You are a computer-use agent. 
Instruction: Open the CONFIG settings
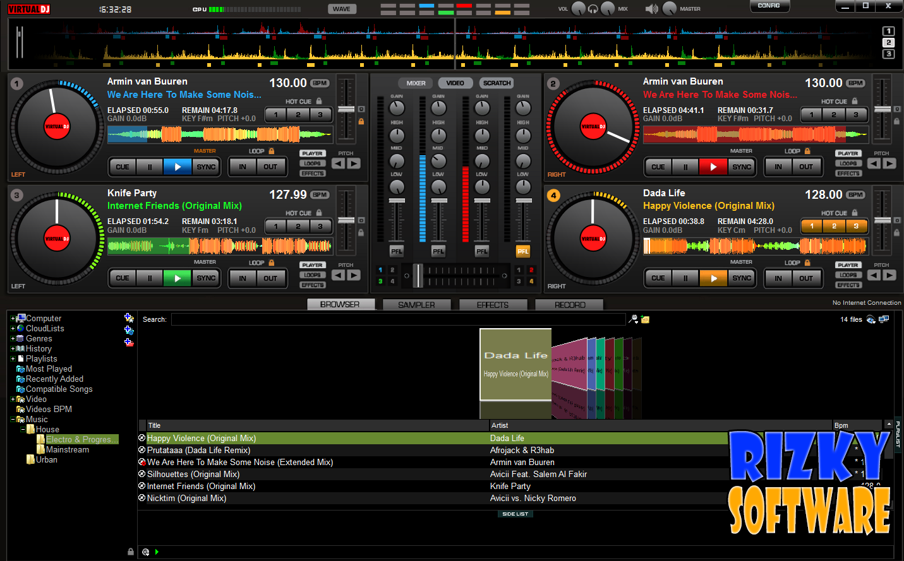point(769,6)
